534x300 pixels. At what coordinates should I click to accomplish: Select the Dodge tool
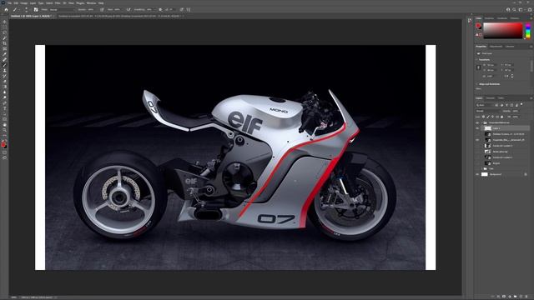[x=4, y=97]
